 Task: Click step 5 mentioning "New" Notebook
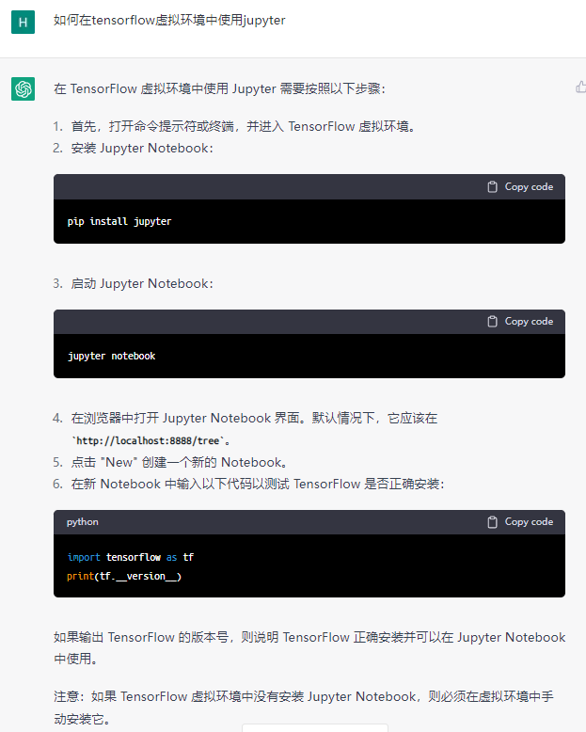(x=170, y=462)
